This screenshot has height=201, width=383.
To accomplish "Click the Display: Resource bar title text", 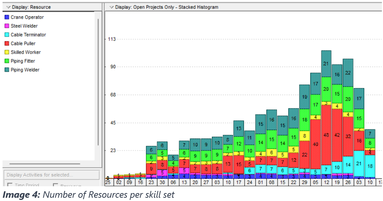I will click(31, 7).
